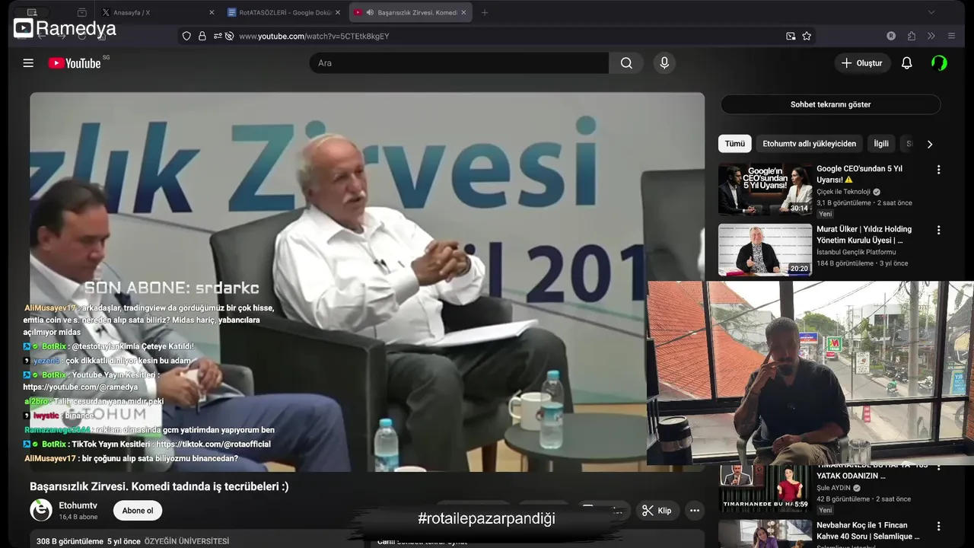Open options for the Murat Ülker video
The height and width of the screenshot is (548, 974).
(938, 230)
